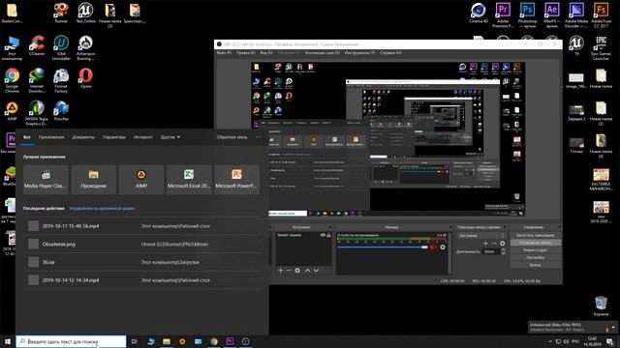Viewport: 620px width, 348px height.
Task: Open Настройки button in OBS controls
Action: 535,258
